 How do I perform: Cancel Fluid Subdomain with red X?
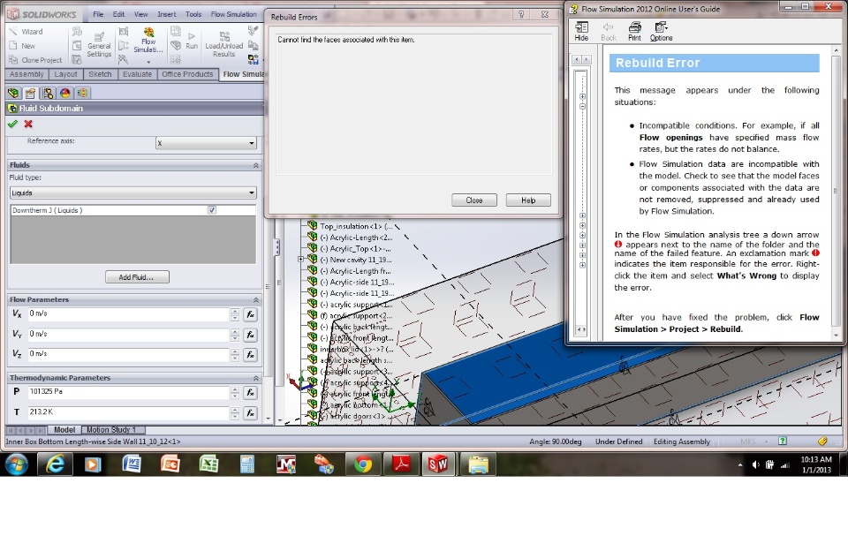28,124
